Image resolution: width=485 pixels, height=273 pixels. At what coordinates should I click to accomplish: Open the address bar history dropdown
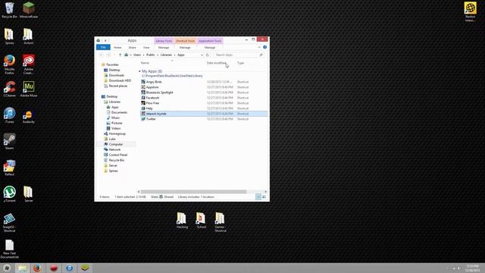(202, 55)
